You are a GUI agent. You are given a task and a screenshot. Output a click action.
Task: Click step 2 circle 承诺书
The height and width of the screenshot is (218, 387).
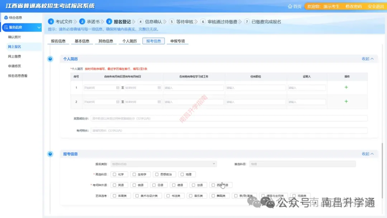[82, 22]
